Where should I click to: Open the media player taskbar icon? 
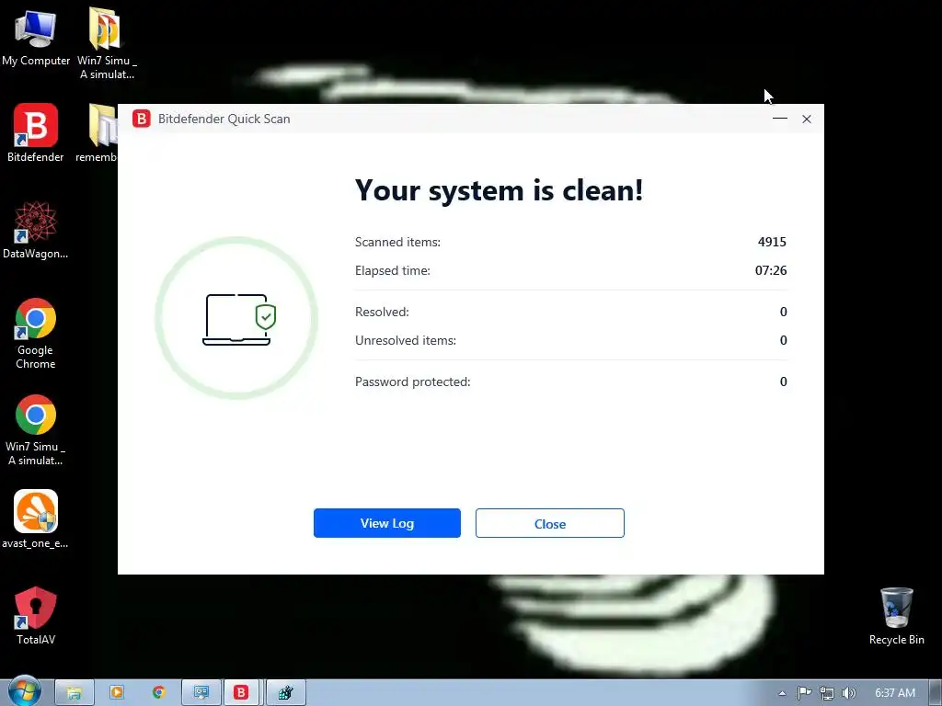point(117,693)
